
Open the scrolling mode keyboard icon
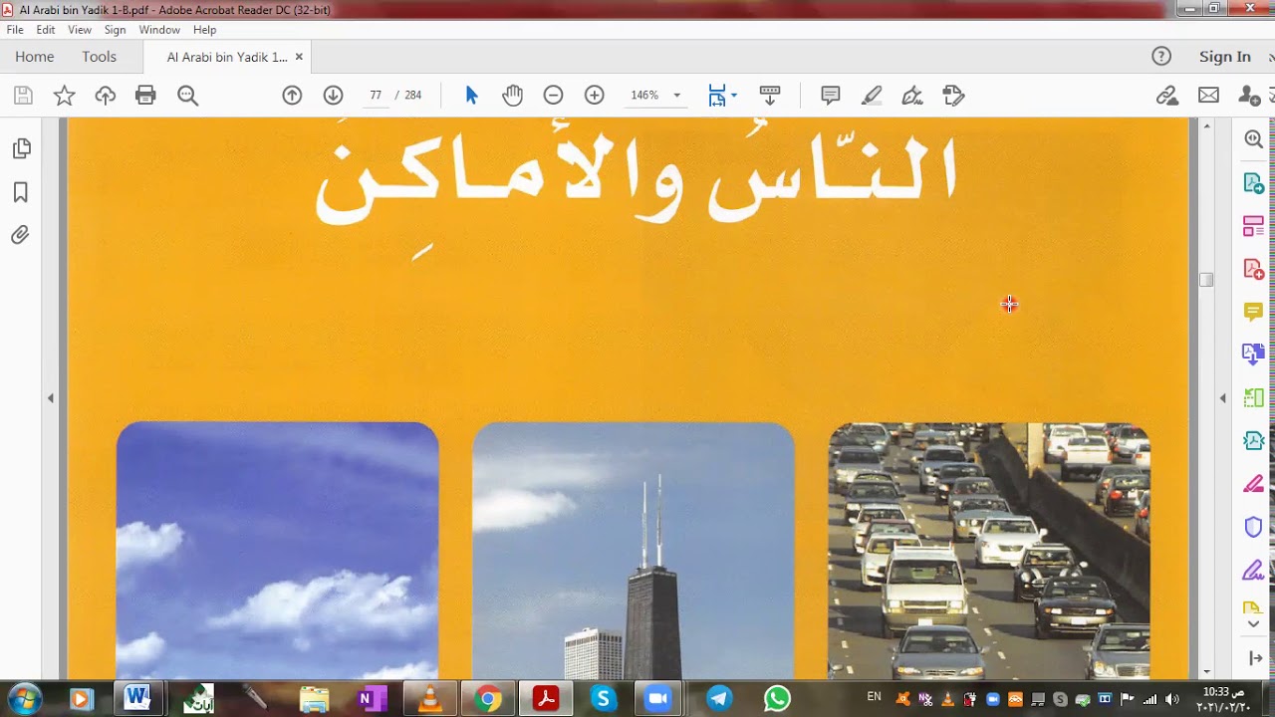tap(769, 96)
